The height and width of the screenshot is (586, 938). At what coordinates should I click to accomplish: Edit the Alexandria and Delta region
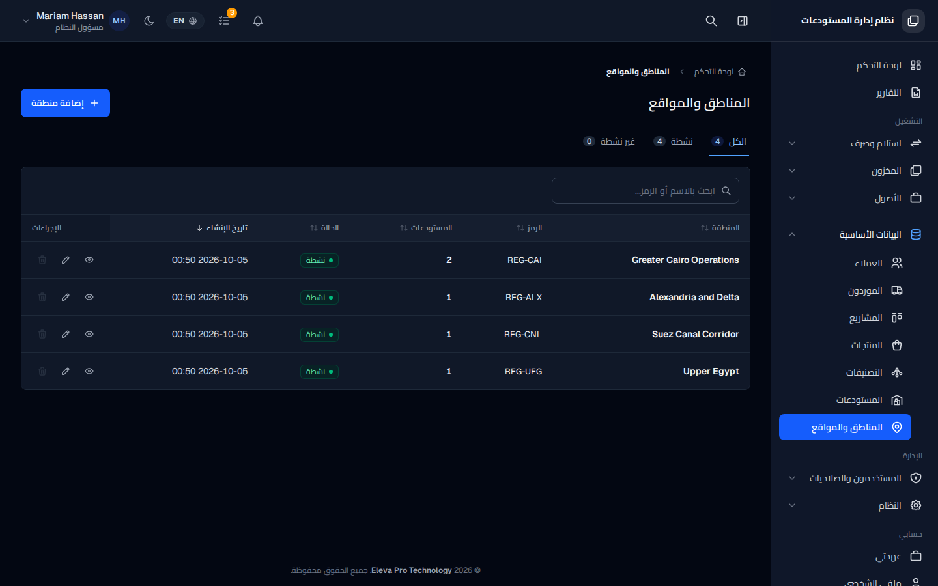click(x=66, y=297)
